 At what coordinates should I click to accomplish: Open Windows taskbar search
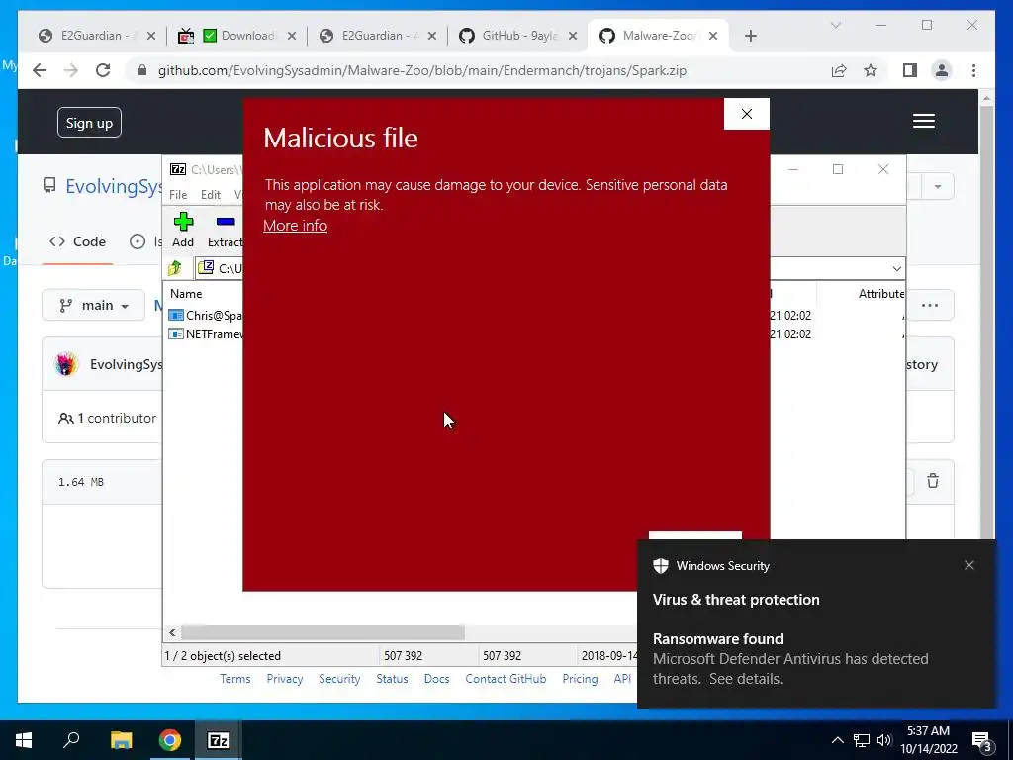pos(71,740)
